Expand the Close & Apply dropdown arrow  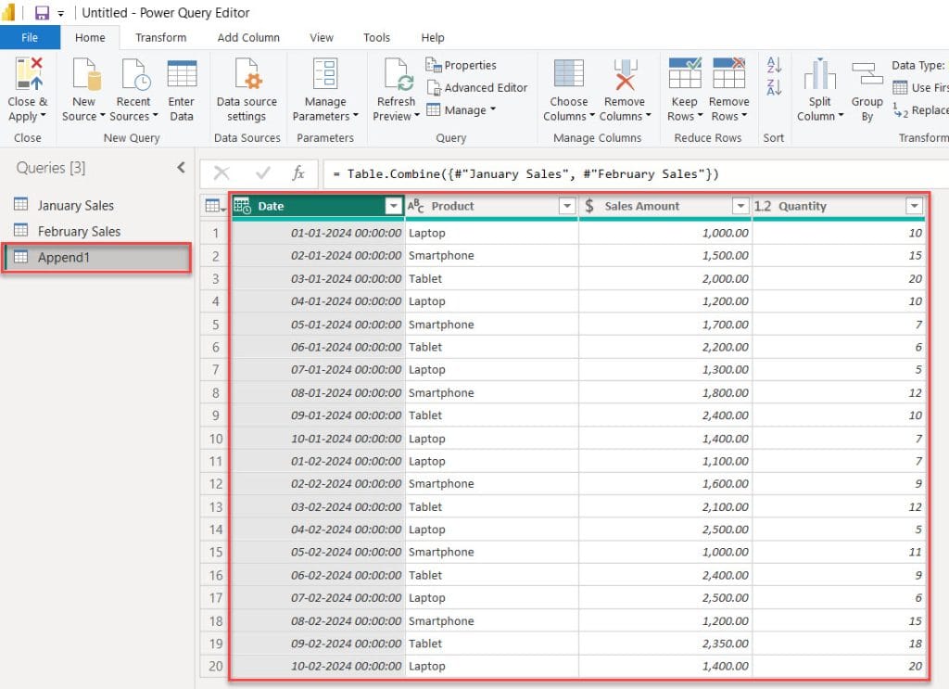pos(43,116)
